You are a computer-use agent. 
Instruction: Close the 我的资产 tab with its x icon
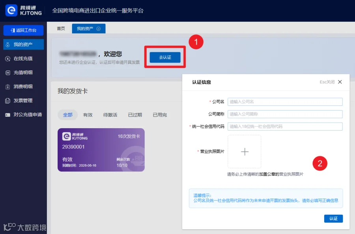(x=99, y=29)
